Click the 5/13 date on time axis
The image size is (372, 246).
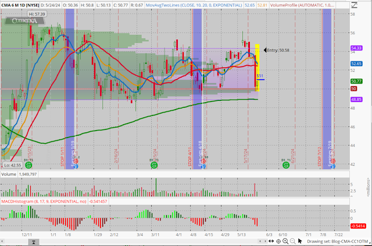pos(242,234)
